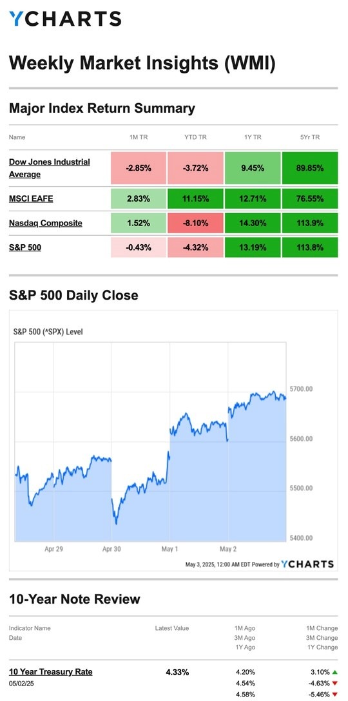Click the green 1M change up arrow
The width and height of the screenshot is (348, 701).
[335, 672]
